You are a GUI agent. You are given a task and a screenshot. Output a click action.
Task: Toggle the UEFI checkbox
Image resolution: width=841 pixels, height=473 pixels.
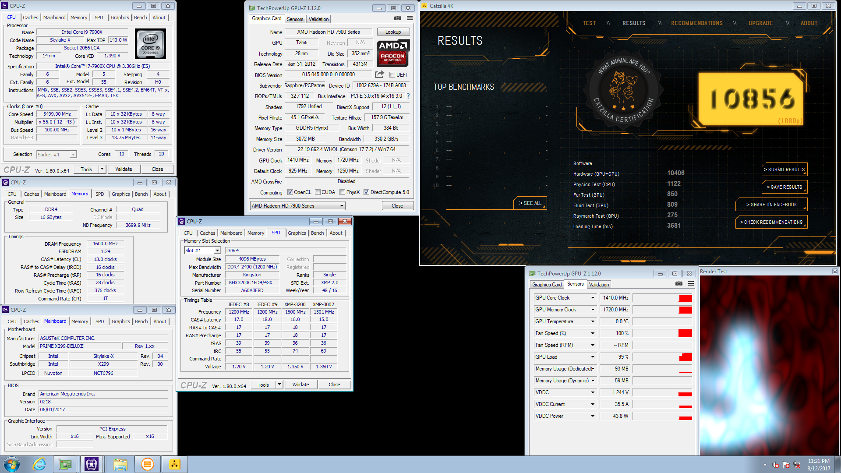tap(392, 75)
